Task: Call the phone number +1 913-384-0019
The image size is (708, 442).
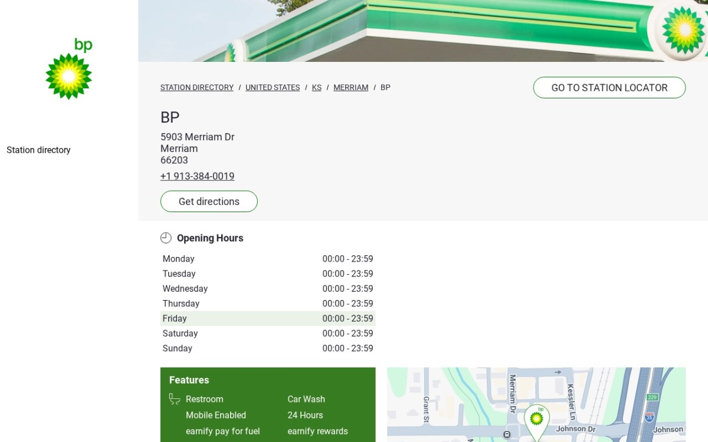Action: click(197, 176)
